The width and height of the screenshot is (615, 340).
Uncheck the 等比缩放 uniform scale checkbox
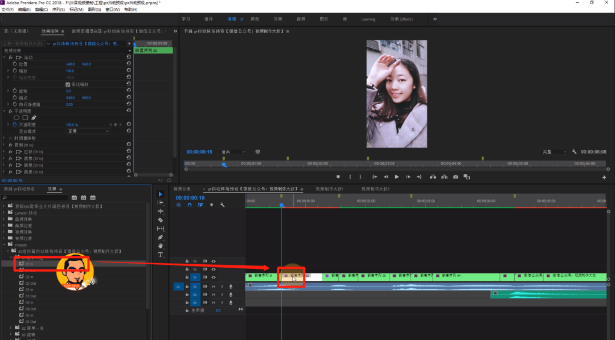(x=68, y=84)
